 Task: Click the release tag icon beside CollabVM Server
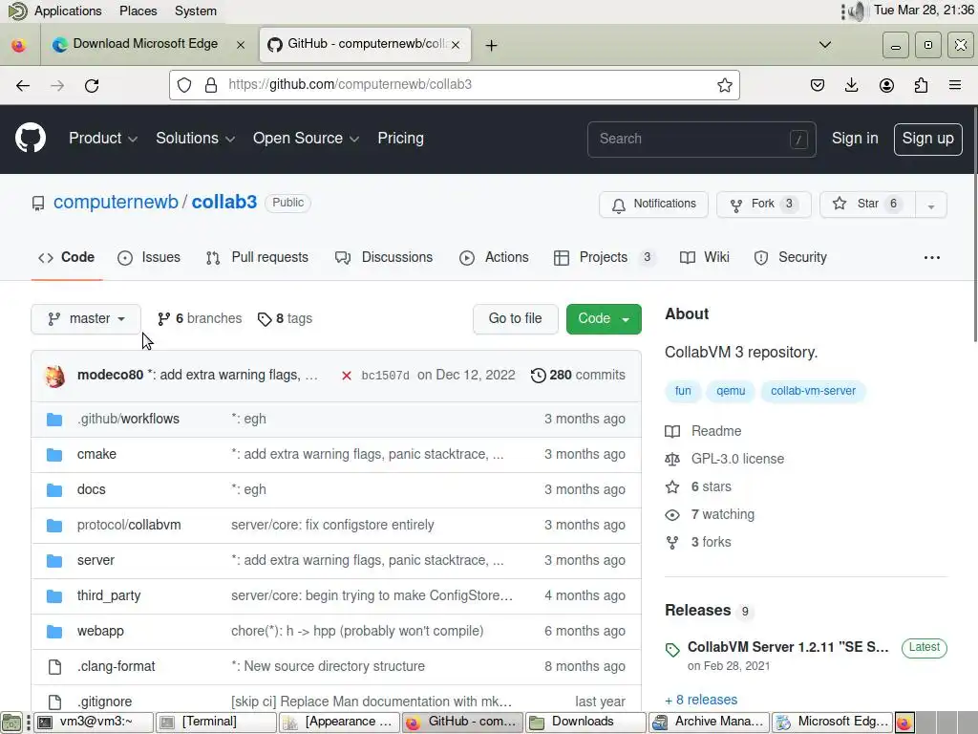tap(672, 650)
